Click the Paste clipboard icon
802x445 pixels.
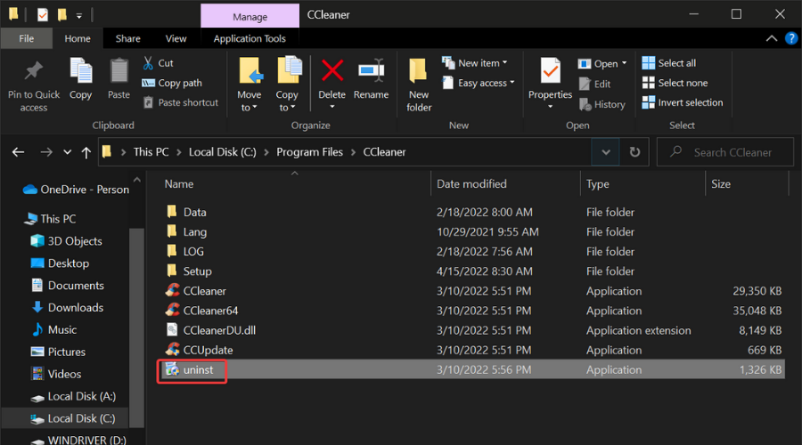(x=119, y=71)
